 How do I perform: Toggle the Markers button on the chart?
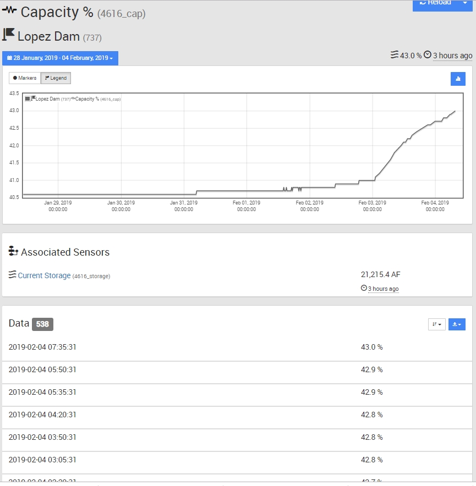click(x=25, y=78)
